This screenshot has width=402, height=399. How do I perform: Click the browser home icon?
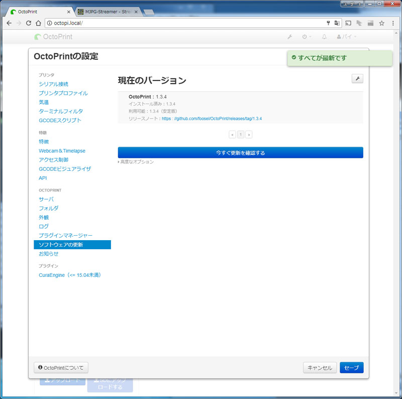[38, 23]
